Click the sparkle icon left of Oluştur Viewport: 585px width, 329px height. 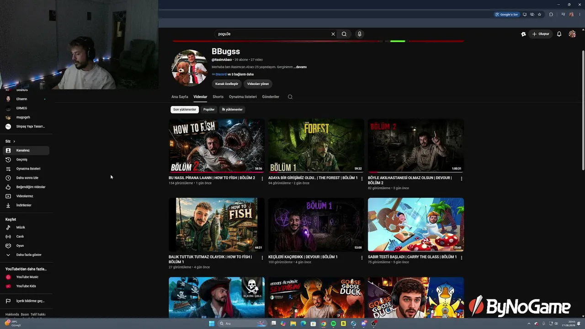(523, 34)
